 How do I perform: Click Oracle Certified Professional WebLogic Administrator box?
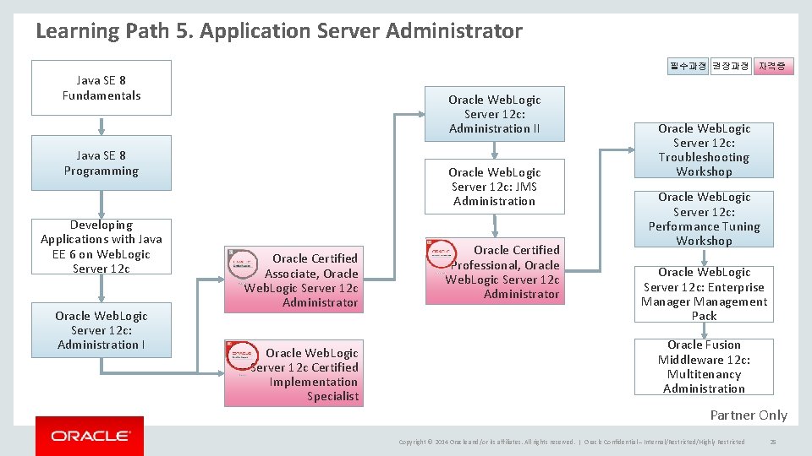coord(495,271)
